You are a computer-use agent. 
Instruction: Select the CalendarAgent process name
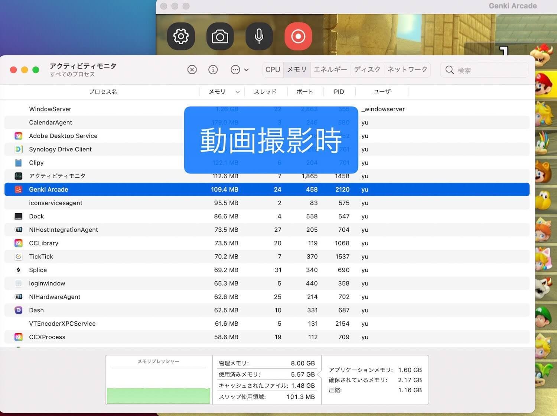pyautogui.click(x=51, y=123)
